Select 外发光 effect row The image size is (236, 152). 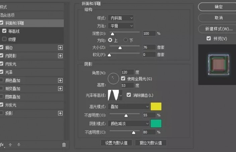[x=32, y=105]
